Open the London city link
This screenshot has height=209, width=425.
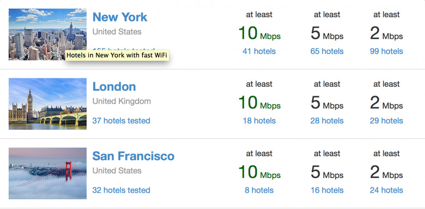pyautogui.click(x=114, y=87)
